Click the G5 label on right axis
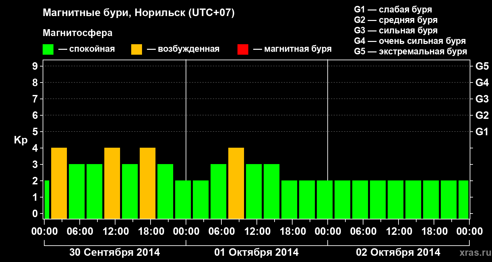The width and height of the screenshot is (492, 262). coord(482,66)
